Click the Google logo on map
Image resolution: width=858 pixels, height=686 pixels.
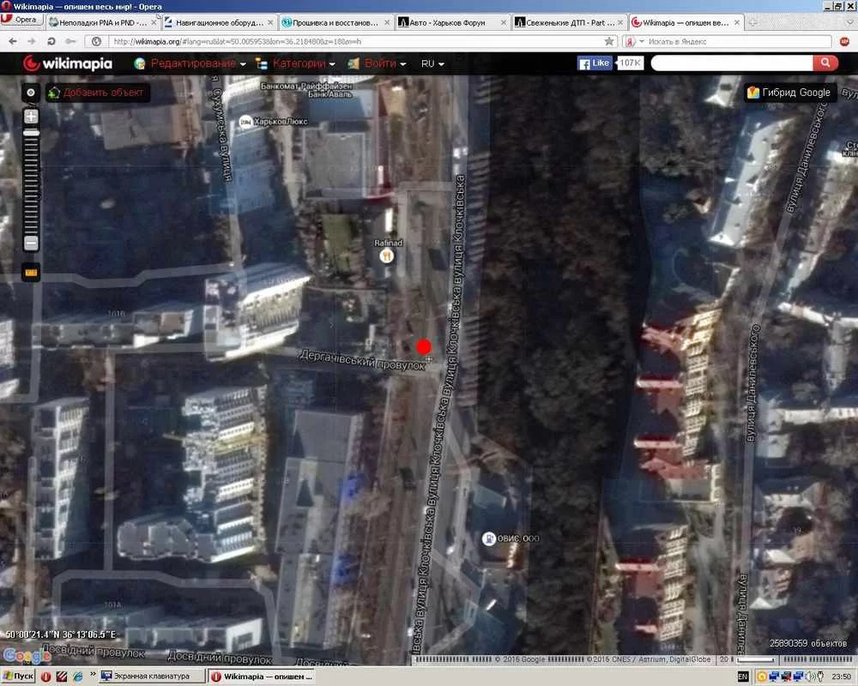pyautogui.click(x=27, y=655)
